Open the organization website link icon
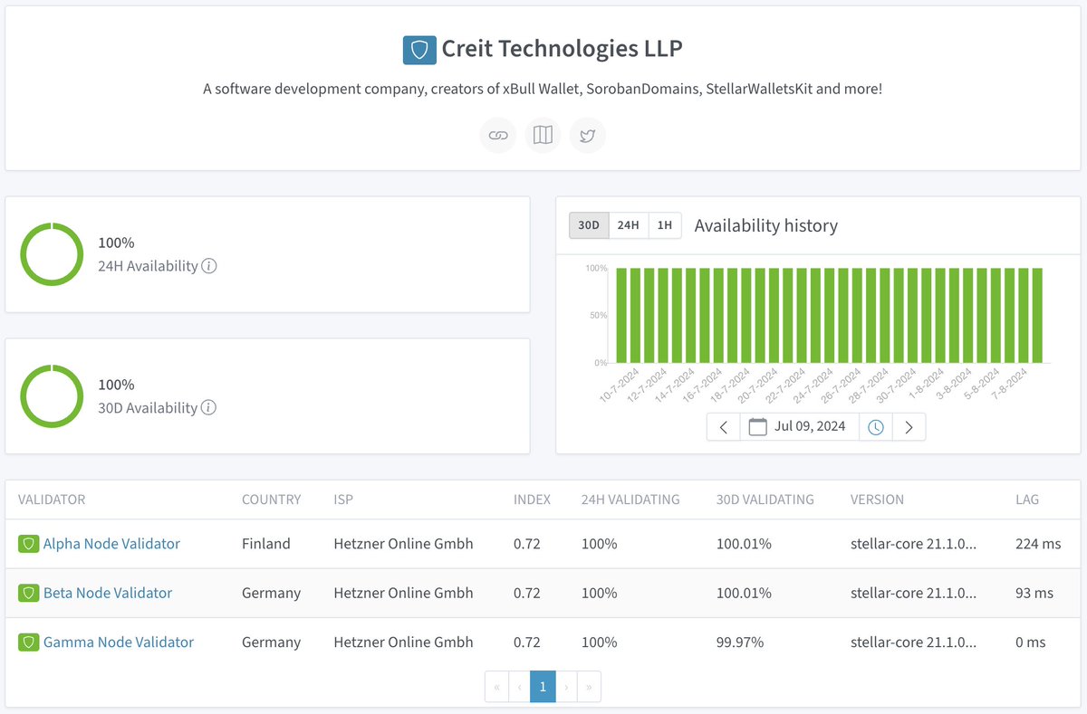The width and height of the screenshot is (1087, 714). (497, 136)
